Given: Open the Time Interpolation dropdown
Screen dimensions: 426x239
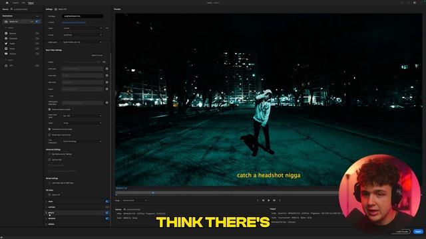Looking at the screenshot, I should tap(83, 141).
